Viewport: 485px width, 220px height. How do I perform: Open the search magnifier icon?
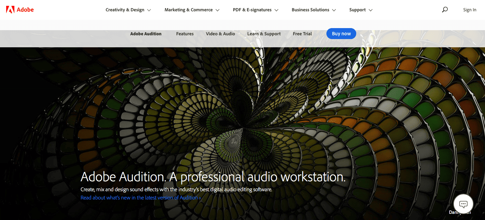445,10
